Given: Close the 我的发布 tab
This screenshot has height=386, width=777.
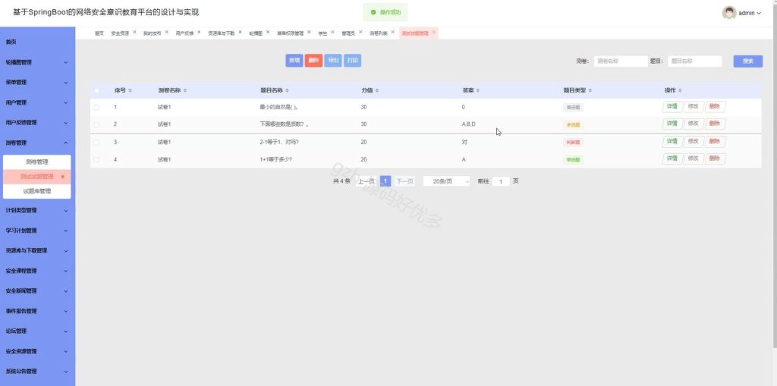Looking at the screenshot, I should tap(166, 32).
